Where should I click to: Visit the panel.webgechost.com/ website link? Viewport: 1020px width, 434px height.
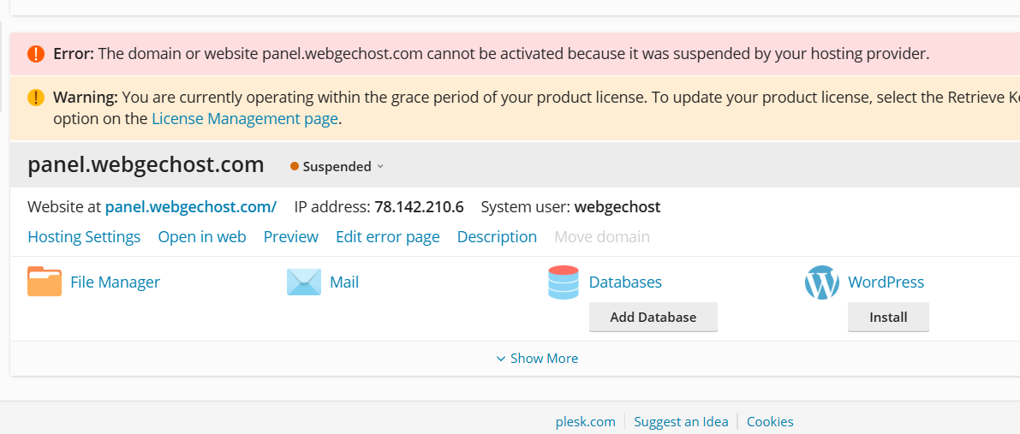pyautogui.click(x=191, y=207)
